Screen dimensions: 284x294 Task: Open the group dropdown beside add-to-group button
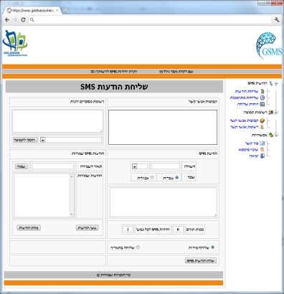pyautogui.click(x=43, y=140)
